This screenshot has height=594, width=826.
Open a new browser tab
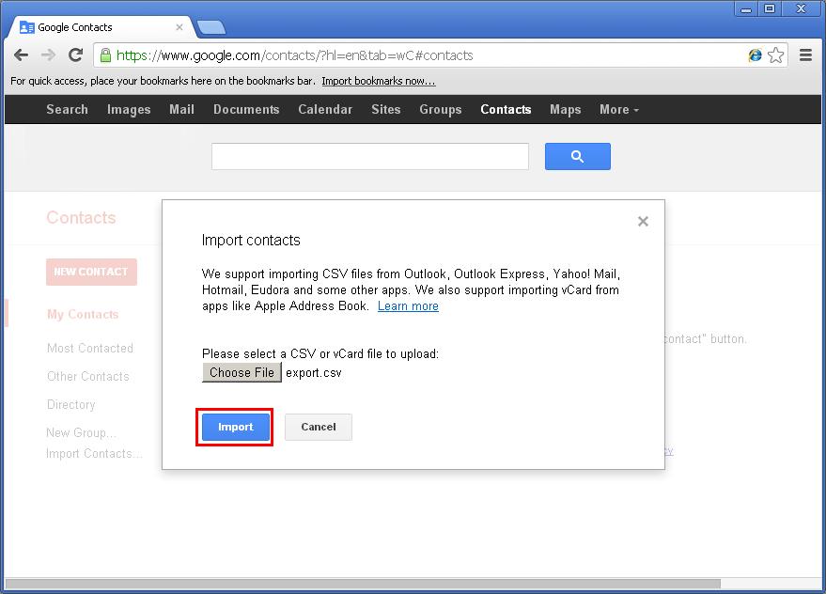211,27
